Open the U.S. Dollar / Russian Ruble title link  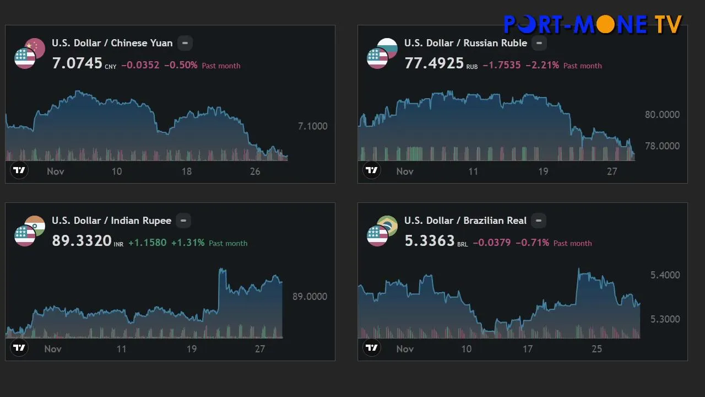465,43
